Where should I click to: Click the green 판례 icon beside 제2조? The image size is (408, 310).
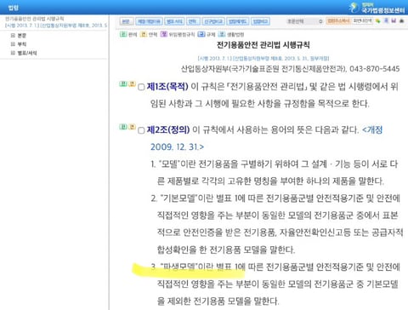click(123, 127)
